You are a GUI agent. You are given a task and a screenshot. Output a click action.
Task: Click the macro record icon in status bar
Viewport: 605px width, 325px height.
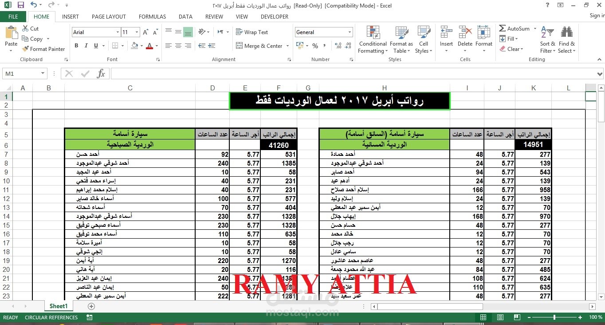(x=90, y=317)
